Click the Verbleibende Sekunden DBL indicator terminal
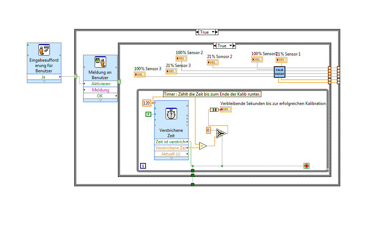 pos(225,110)
